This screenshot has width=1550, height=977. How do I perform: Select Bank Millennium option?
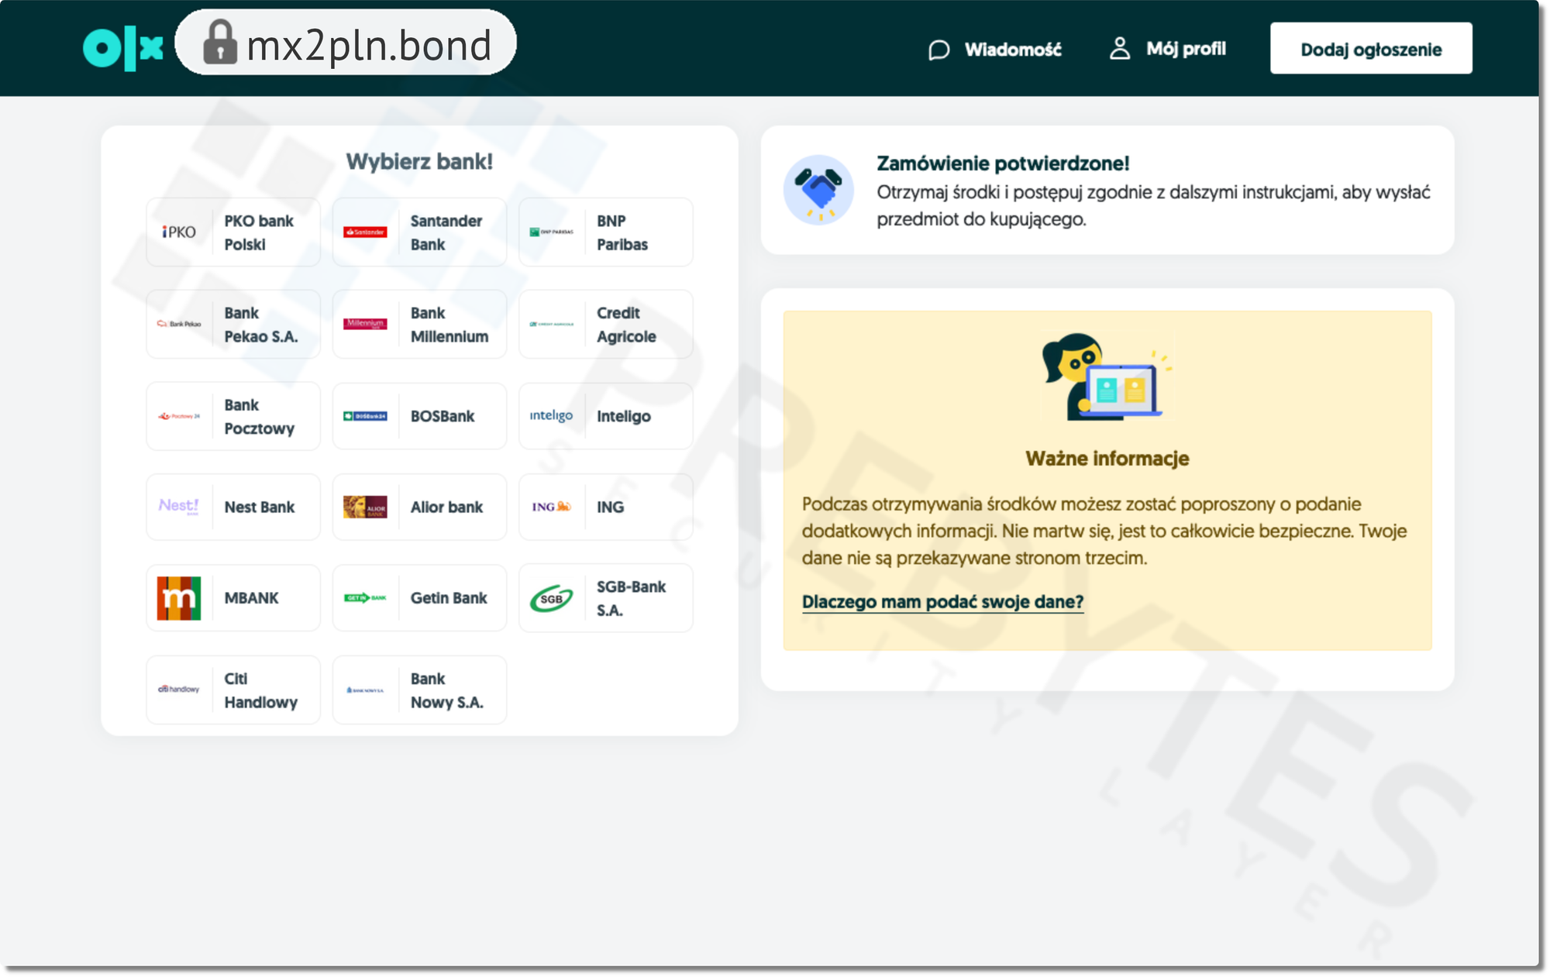tap(419, 325)
